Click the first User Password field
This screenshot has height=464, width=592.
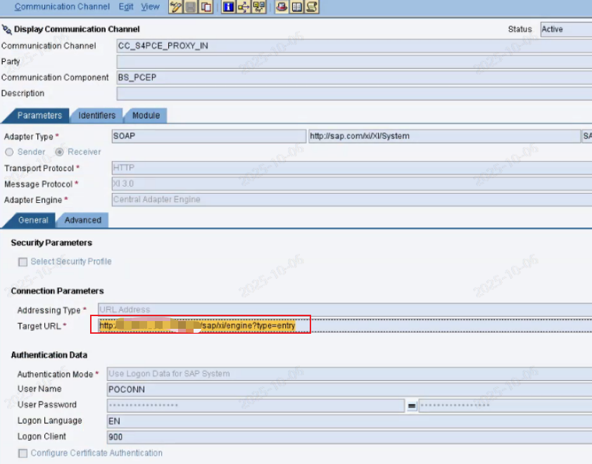pos(256,406)
